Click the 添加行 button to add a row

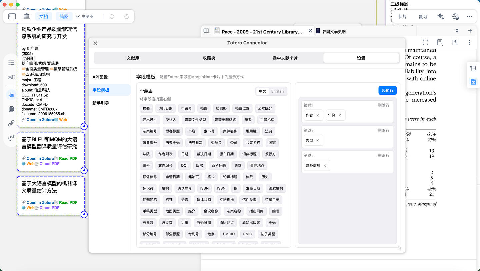point(387,90)
